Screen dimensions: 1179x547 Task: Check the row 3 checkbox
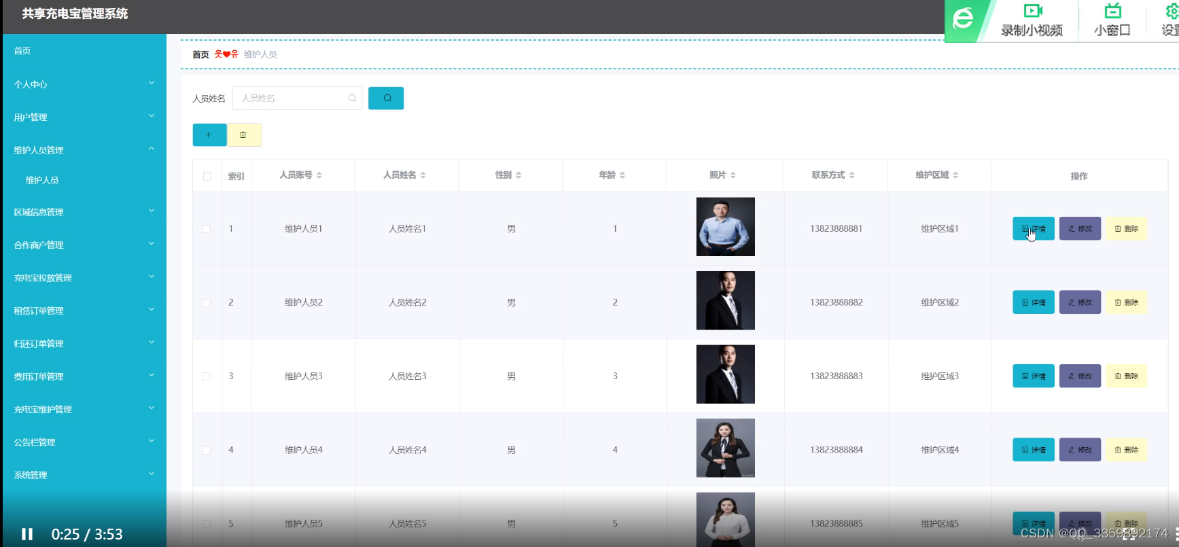(x=207, y=376)
